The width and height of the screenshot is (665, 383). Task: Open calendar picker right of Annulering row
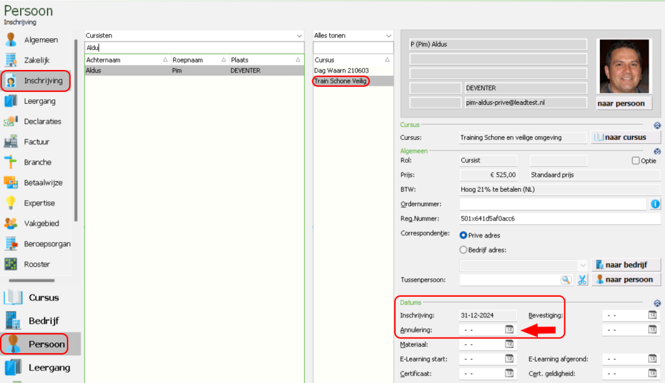[652, 329]
